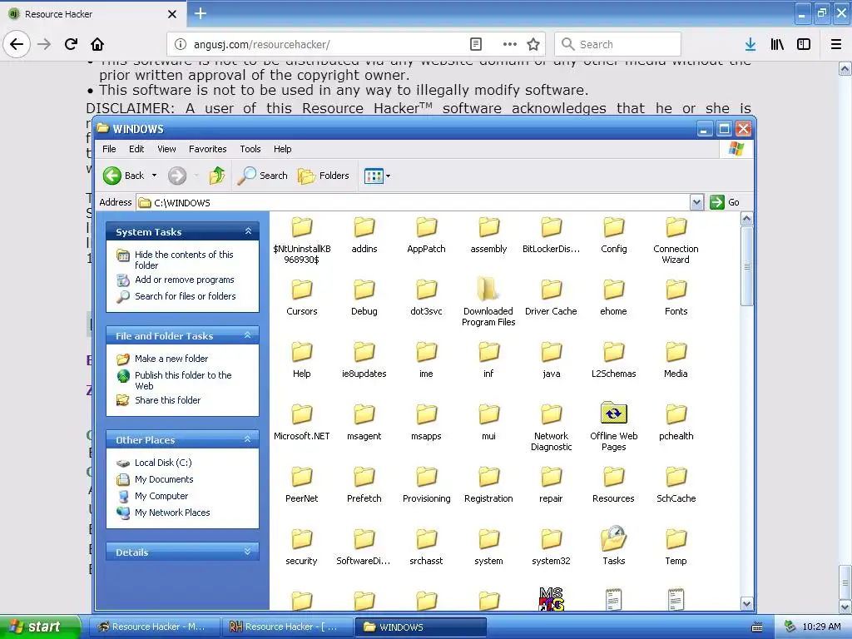The width and height of the screenshot is (852, 639).
Task: Open the Favorites menu
Action: [207, 149]
